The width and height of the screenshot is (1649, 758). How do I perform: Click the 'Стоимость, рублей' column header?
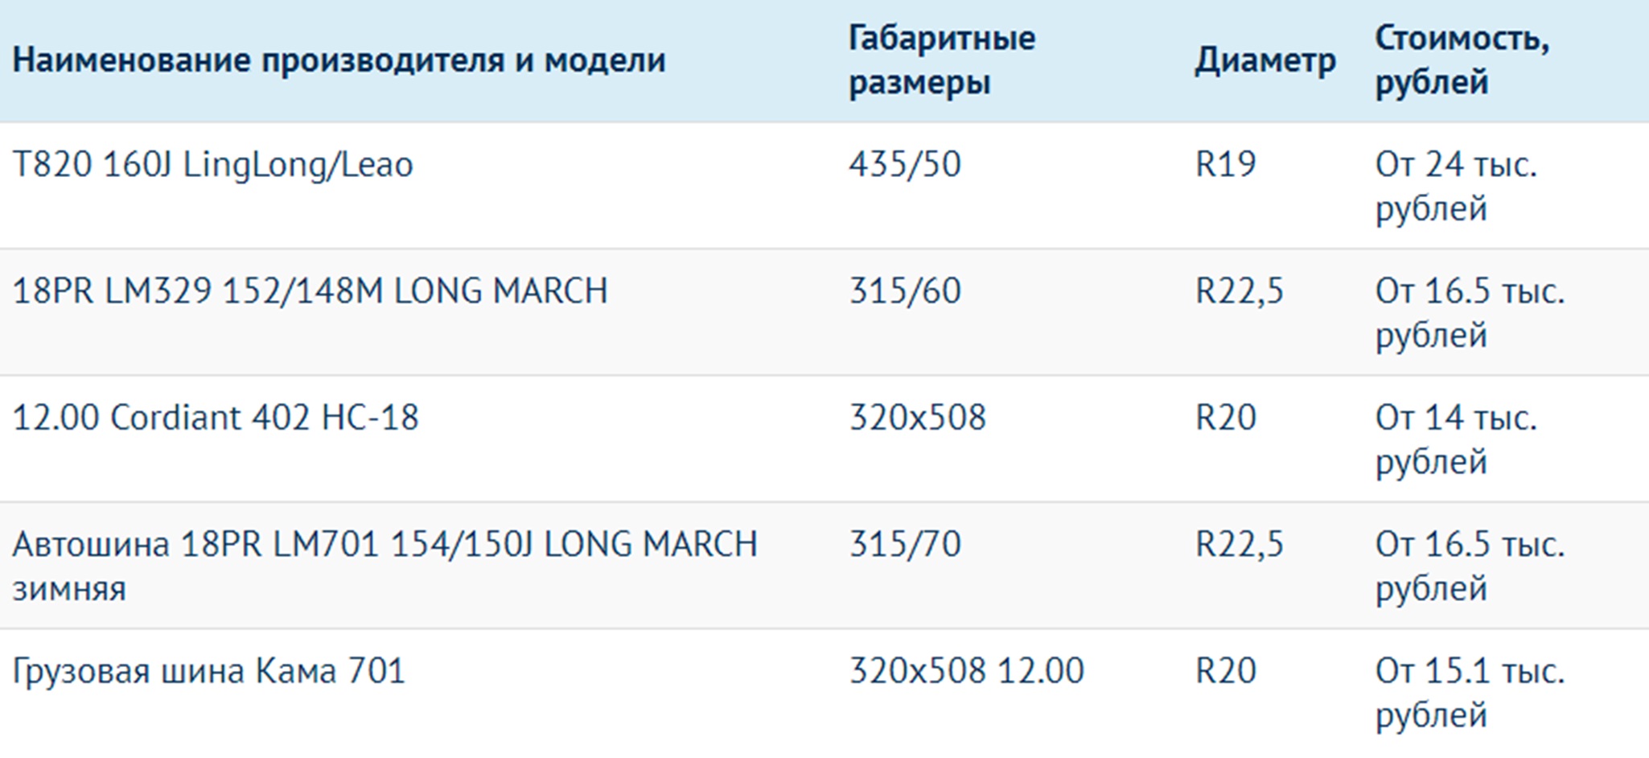(x=1462, y=60)
